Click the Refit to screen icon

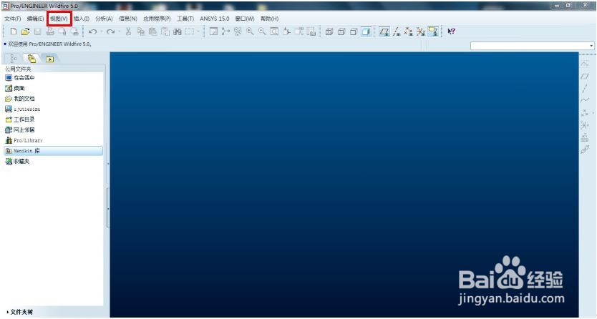(x=274, y=31)
